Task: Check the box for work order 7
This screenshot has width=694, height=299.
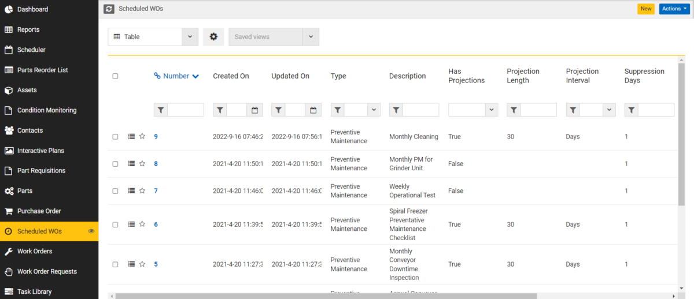Action: click(x=115, y=191)
